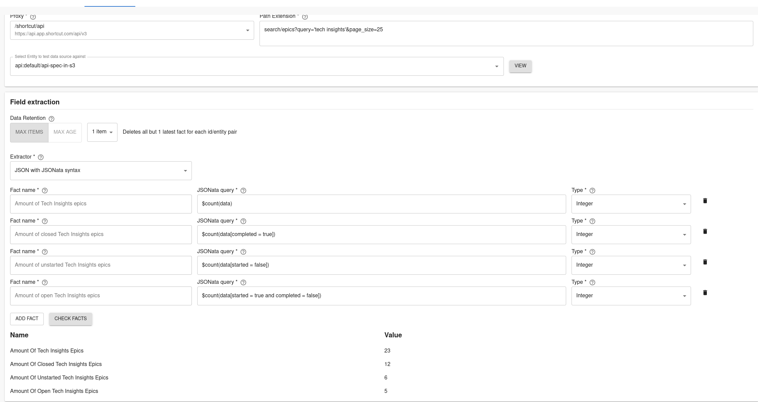Delete the unstarted Tech Insights epics fact
Image resolution: width=758 pixels, height=402 pixels.
click(705, 262)
